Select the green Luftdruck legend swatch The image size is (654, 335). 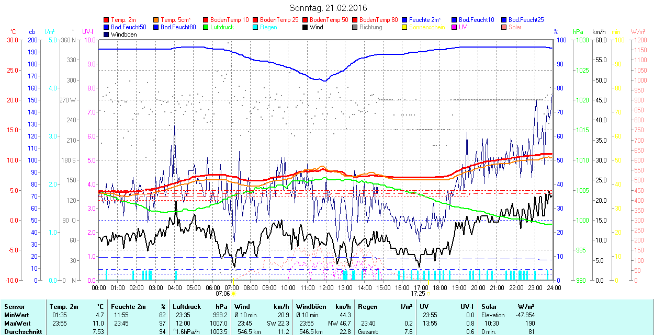click(x=206, y=27)
